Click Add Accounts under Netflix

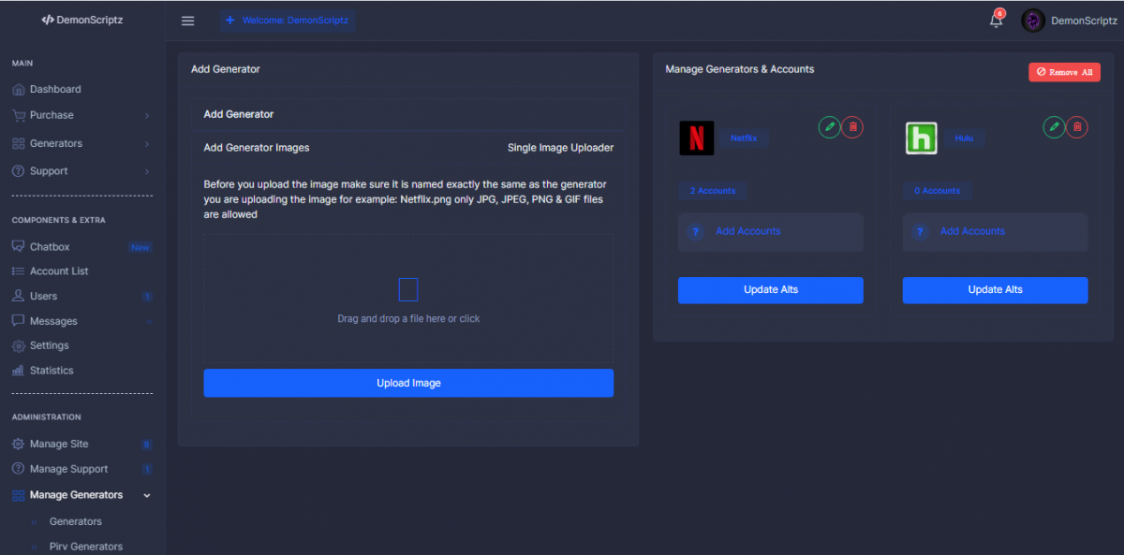coord(747,231)
